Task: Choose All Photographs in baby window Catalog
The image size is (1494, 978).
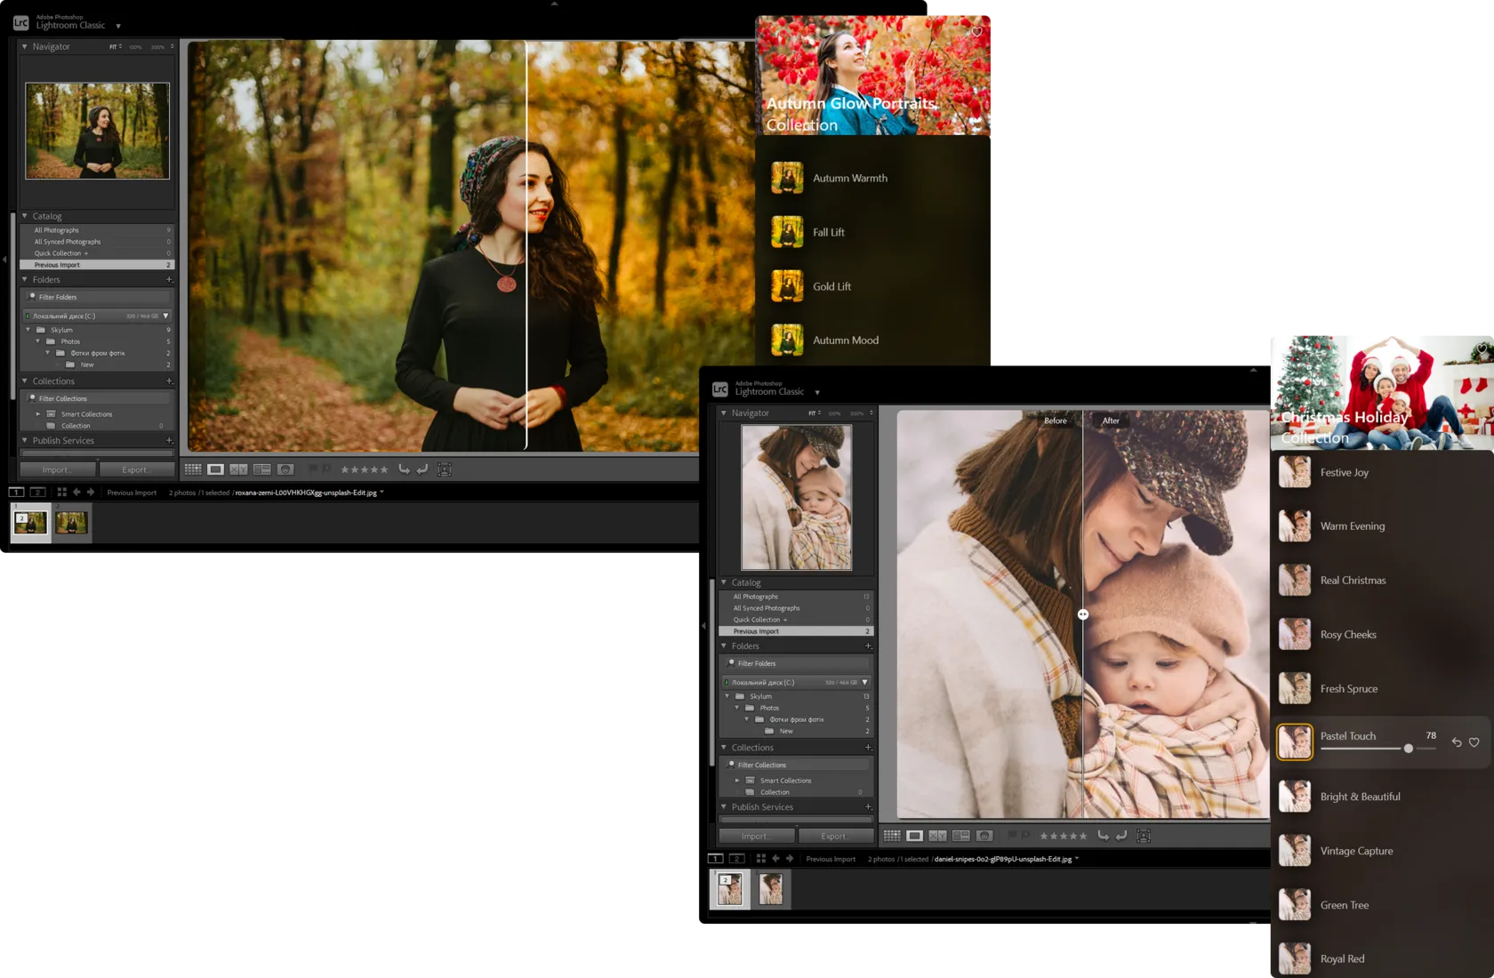Action: click(x=756, y=597)
